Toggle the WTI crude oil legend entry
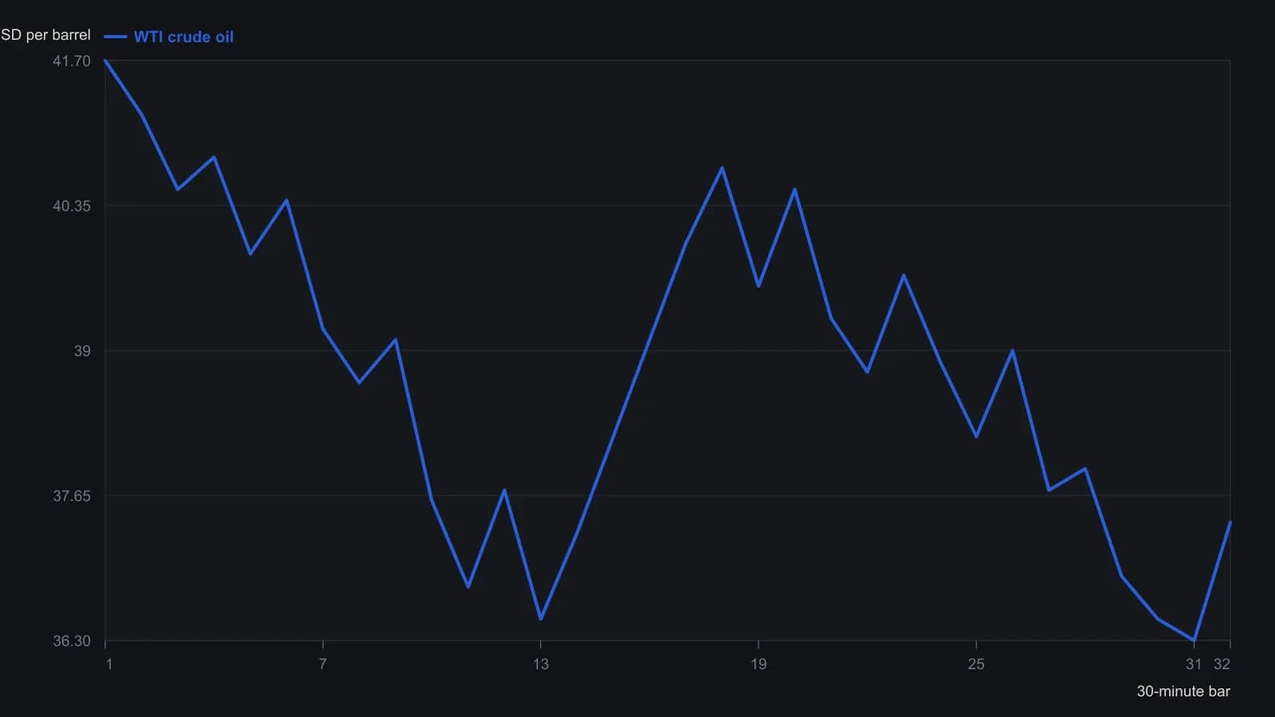Image resolution: width=1275 pixels, height=717 pixels. (x=169, y=37)
